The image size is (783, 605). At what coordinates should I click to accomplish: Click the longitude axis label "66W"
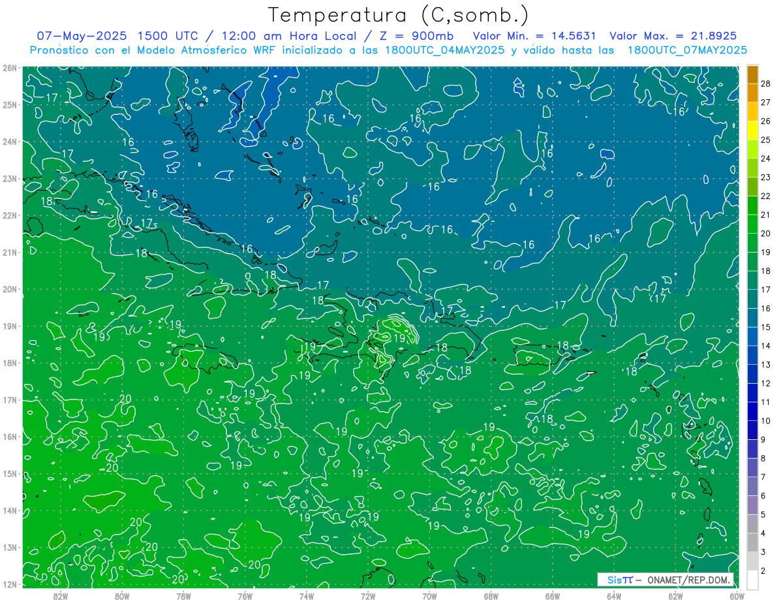point(553,596)
